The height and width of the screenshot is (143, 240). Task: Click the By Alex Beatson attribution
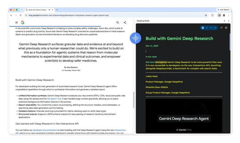(x=71, y=67)
